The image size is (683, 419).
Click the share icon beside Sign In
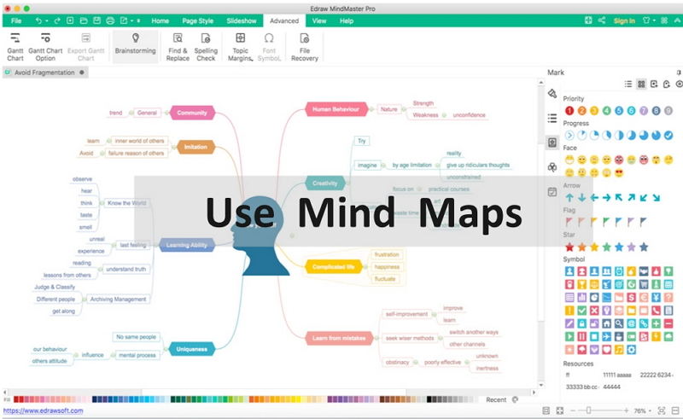pyautogui.click(x=601, y=20)
